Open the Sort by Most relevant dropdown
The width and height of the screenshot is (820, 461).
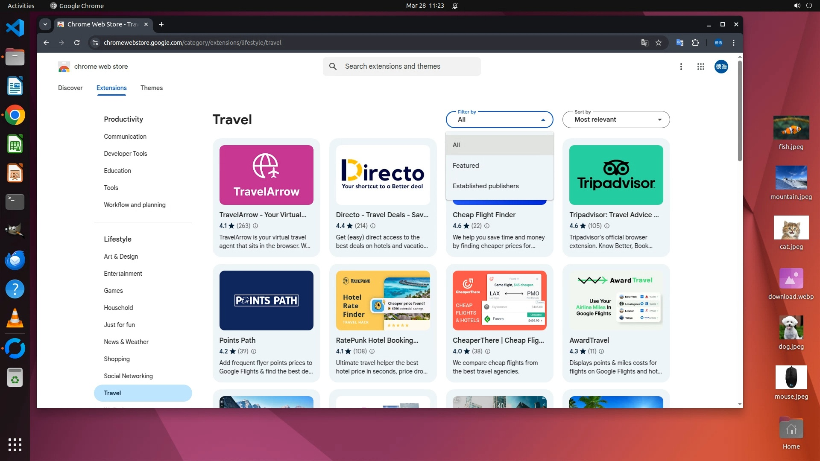[616, 120]
